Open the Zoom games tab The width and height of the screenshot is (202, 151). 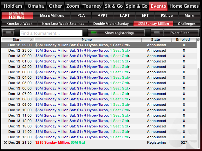pyautogui.click(x=73, y=6)
